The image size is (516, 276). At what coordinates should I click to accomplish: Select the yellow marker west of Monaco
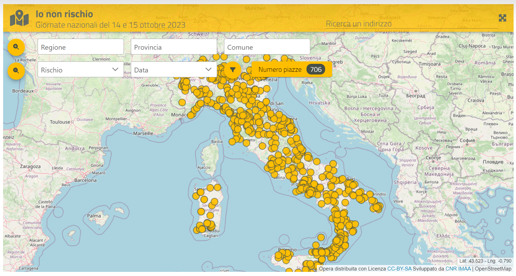coord(182,102)
